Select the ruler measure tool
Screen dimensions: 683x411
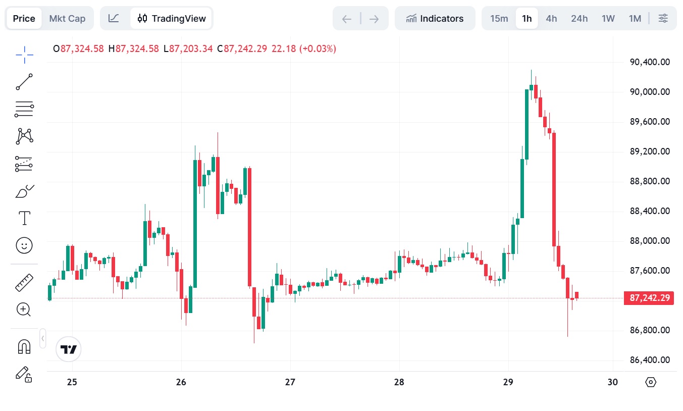(24, 282)
